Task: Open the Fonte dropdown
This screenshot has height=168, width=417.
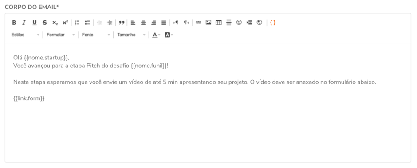Action: pyautogui.click(x=96, y=35)
